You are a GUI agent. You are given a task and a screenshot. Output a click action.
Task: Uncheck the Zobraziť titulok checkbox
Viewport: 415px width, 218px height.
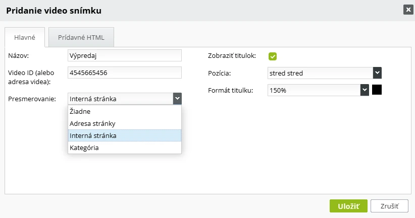coord(272,56)
